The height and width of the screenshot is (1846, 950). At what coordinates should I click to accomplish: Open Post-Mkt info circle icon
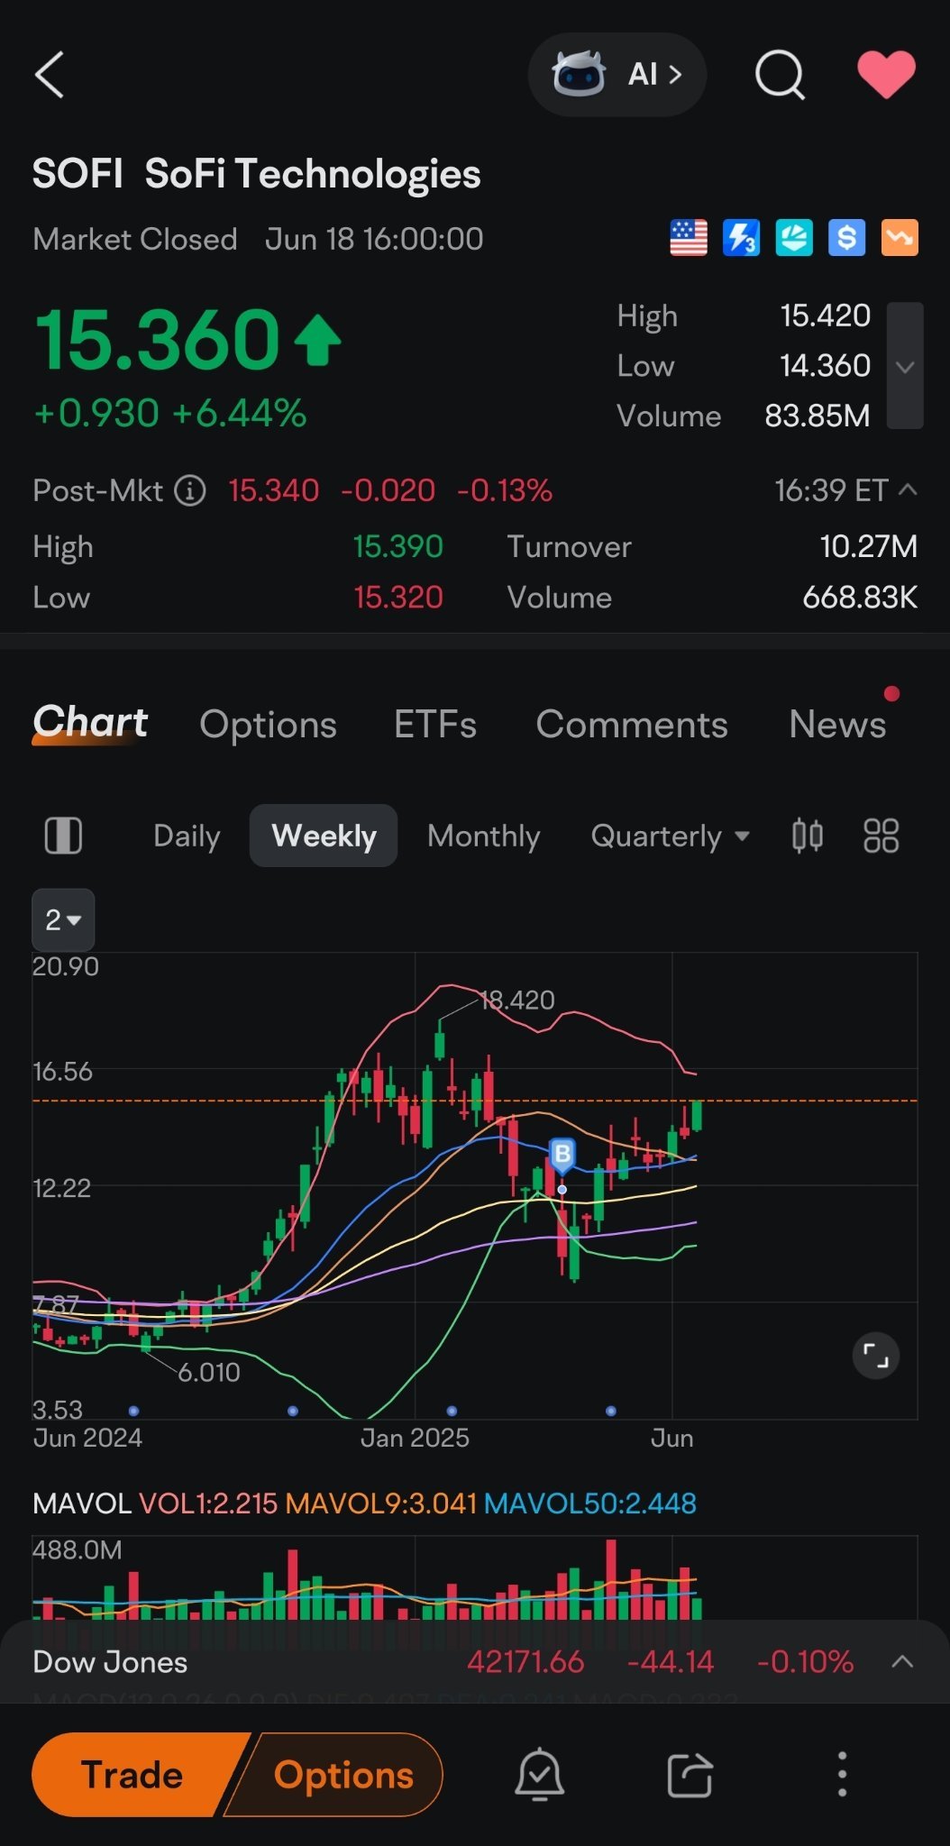190,490
